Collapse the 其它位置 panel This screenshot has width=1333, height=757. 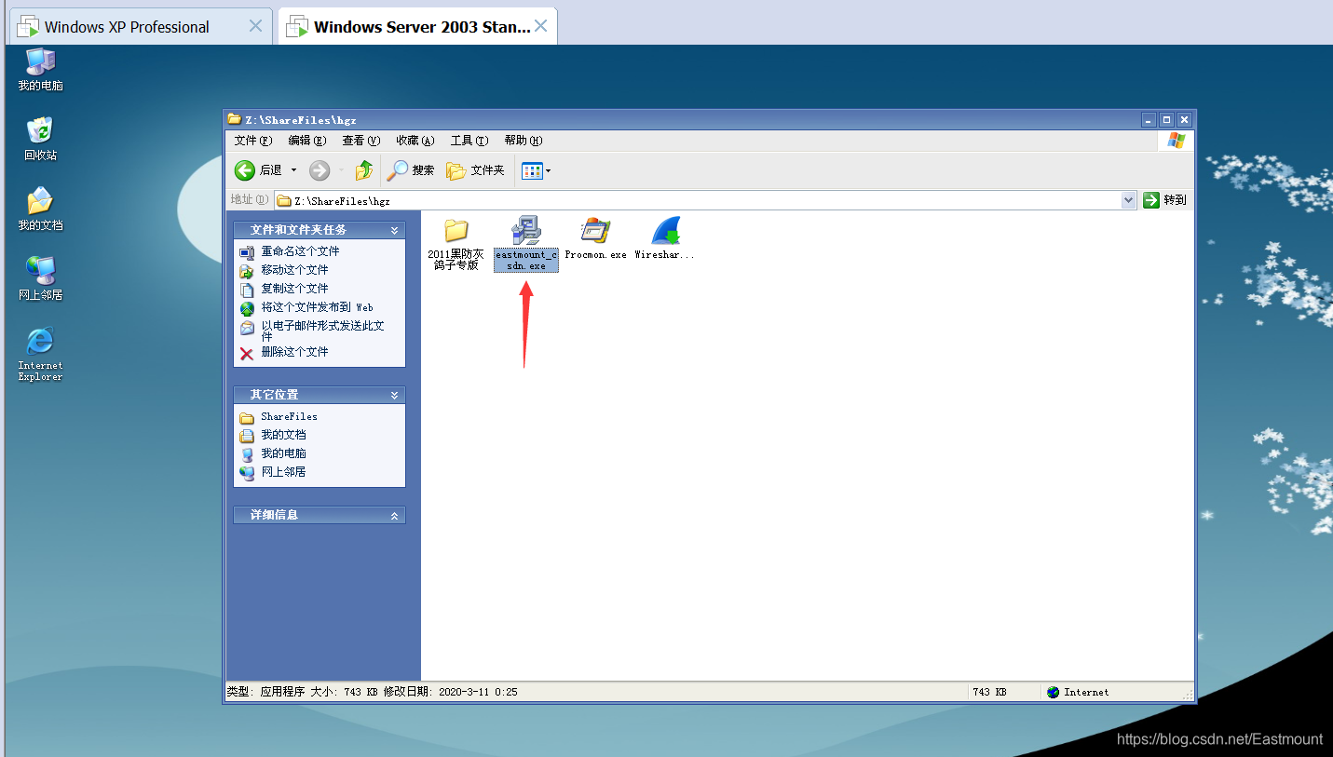pos(394,395)
